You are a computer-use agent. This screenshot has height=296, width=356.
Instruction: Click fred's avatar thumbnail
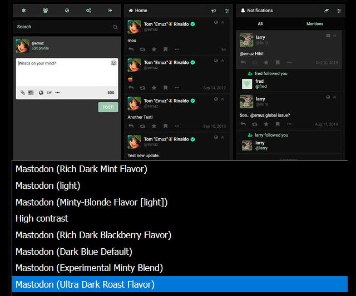pos(247,84)
